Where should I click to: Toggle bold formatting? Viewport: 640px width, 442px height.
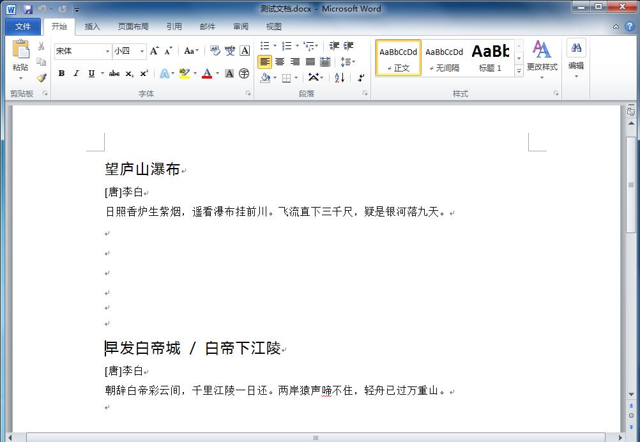click(x=61, y=73)
